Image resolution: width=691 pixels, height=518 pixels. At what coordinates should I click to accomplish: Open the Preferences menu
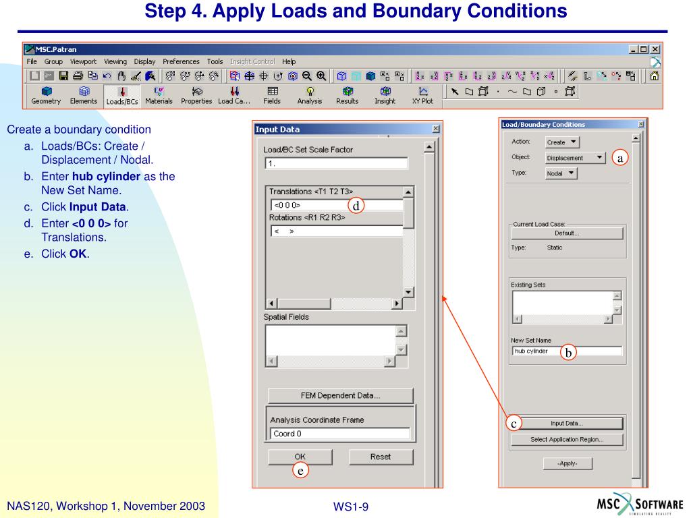[x=181, y=61]
